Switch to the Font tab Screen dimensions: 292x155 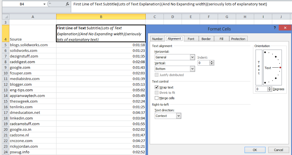191,39
